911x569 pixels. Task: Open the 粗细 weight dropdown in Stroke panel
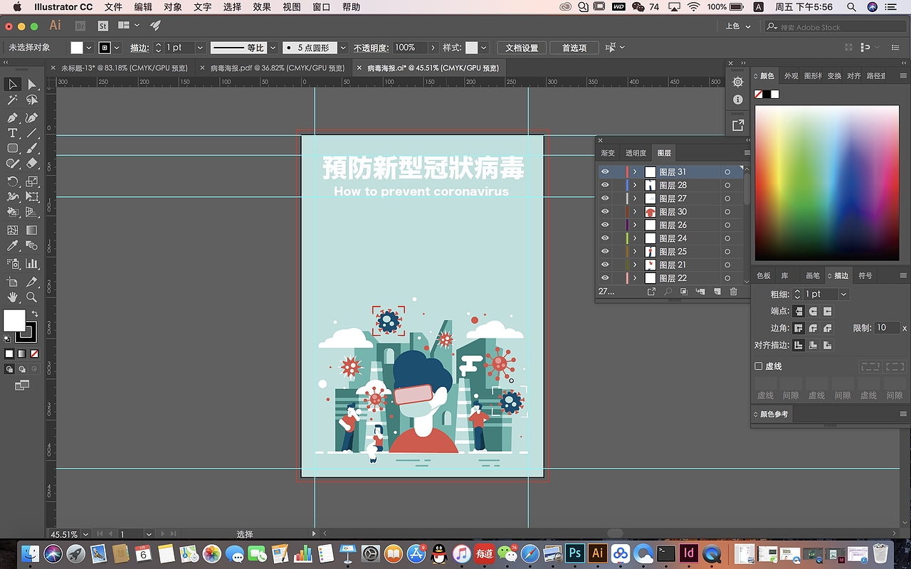coord(844,294)
